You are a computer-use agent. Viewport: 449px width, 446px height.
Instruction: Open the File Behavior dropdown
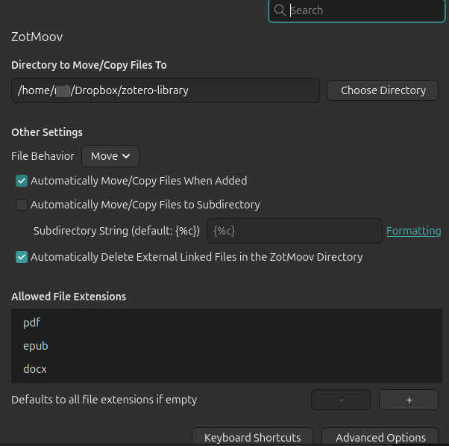pos(110,156)
